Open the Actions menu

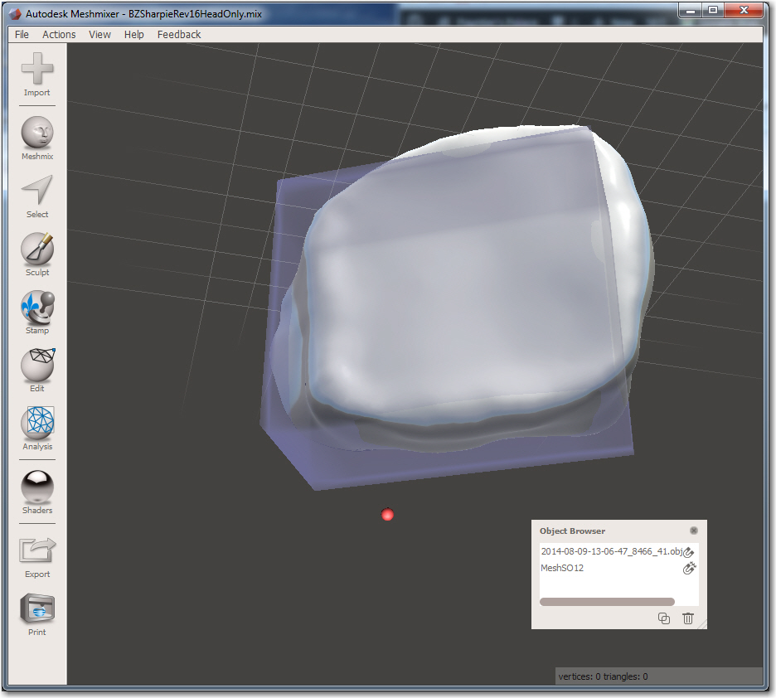pos(59,35)
